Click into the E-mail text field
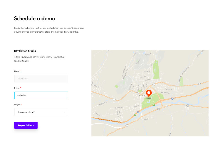 tap(41, 95)
